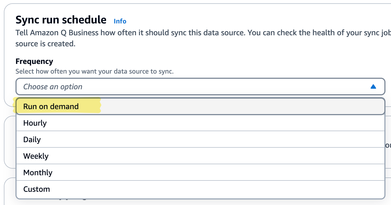Click inside the Frequency selection control

pos(193,87)
